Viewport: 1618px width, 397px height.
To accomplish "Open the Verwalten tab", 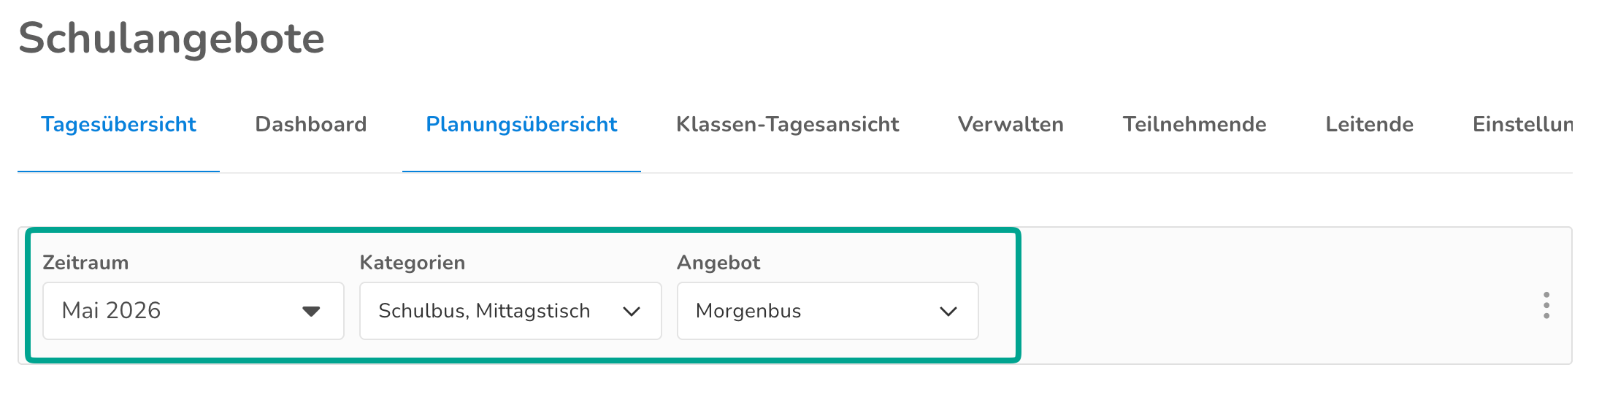I will 1011,125.
